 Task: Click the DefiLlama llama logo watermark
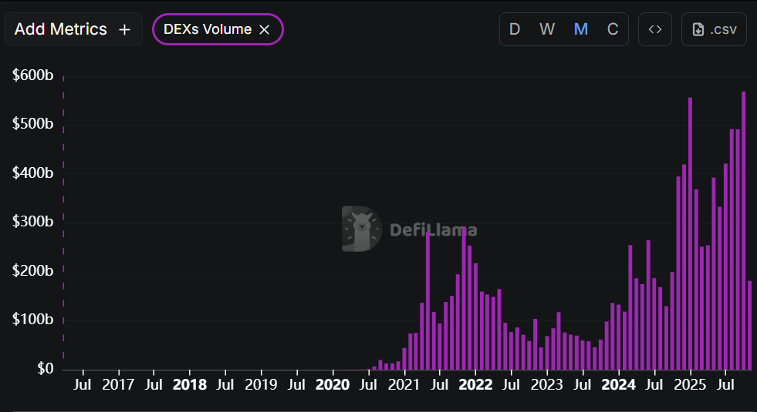(x=362, y=229)
